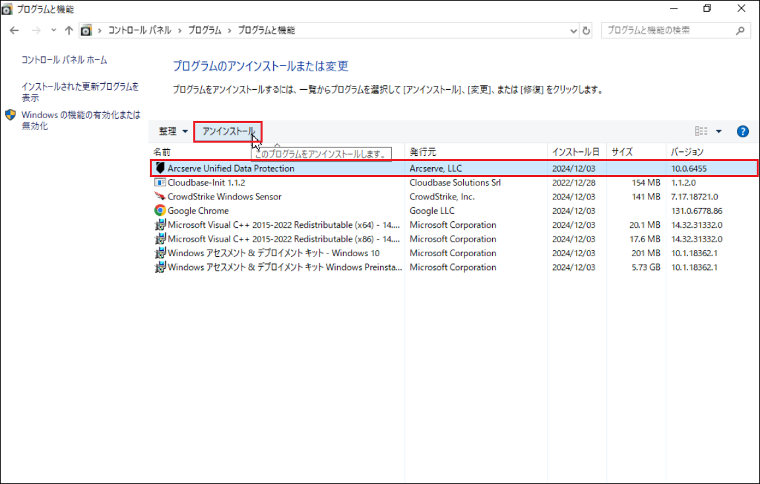Viewport: 760px width, 484px height.
Task: Click the address bar Control Panel icon
Action: pos(86,30)
